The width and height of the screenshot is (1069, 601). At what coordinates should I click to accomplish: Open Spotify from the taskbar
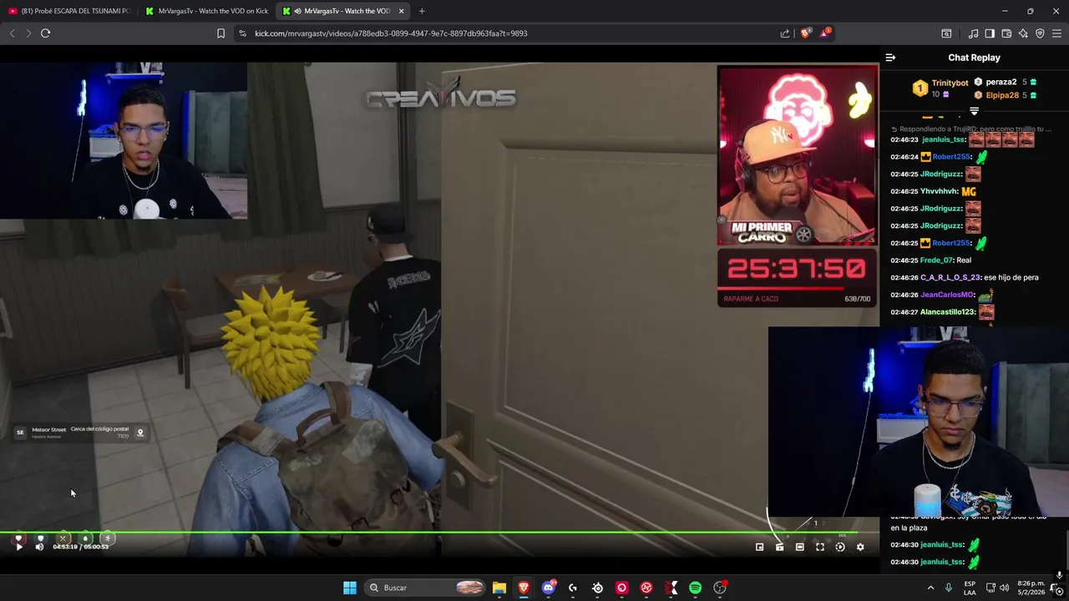click(x=696, y=588)
